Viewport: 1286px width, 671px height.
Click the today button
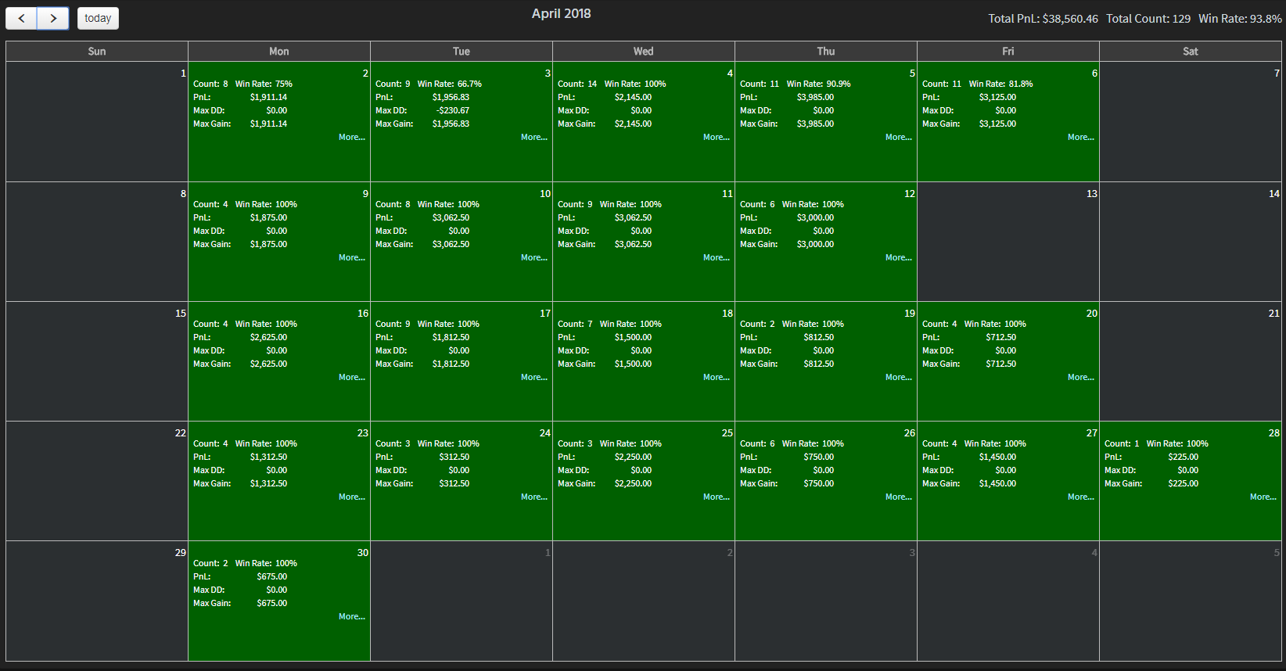coord(98,18)
